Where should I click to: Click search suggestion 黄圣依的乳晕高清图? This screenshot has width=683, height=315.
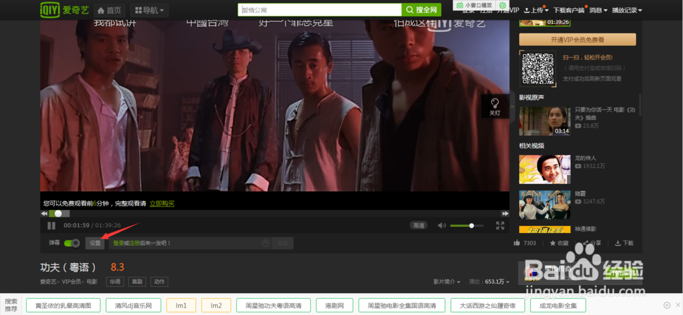click(63, 305)
